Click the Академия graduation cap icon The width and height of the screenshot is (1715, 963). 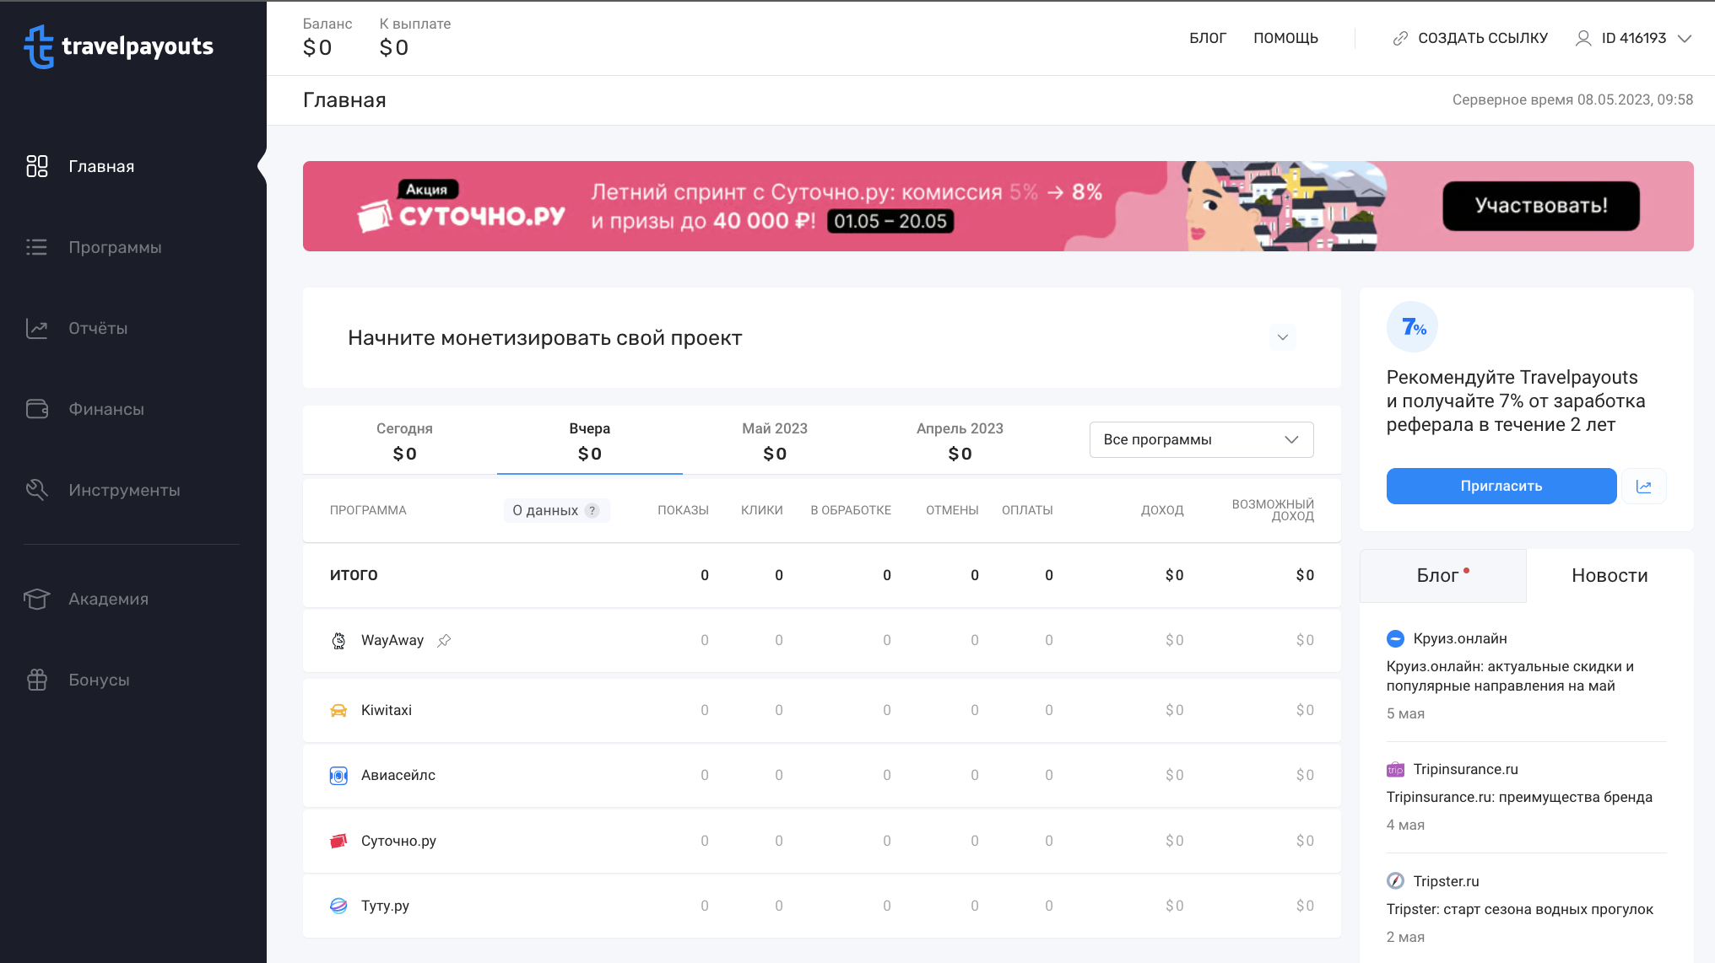click(x=37, y=599)
